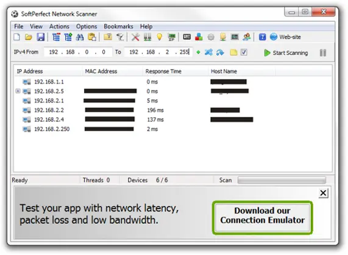The image size is (348, 255).
Task: Select the 192.168.2.1 row
Action: click(x=172, y=101)
